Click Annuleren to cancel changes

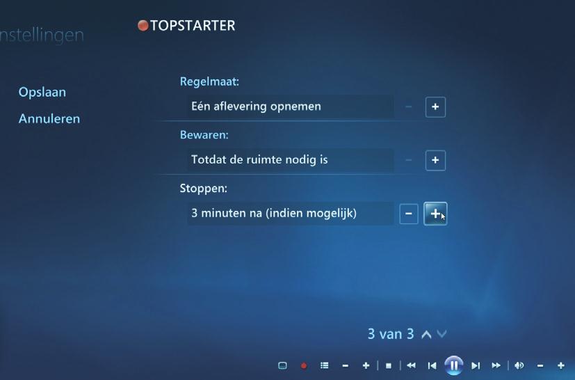(49, 118)
